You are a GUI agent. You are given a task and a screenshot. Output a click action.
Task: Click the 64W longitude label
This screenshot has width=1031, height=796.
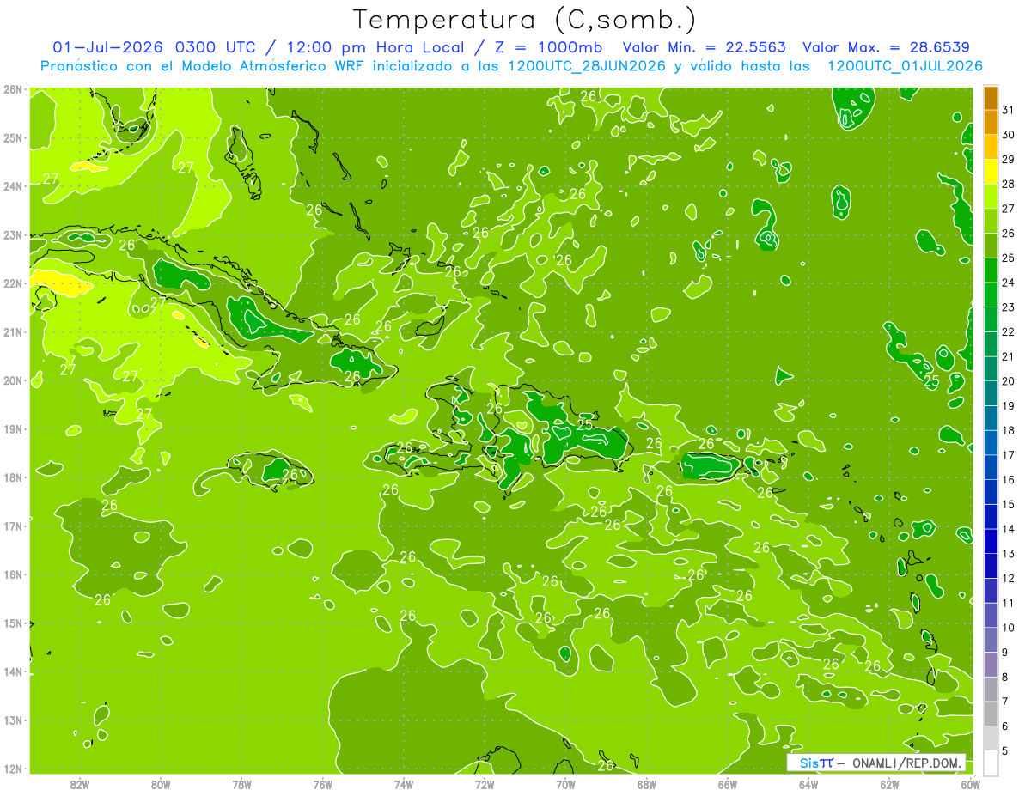[808, 784]
